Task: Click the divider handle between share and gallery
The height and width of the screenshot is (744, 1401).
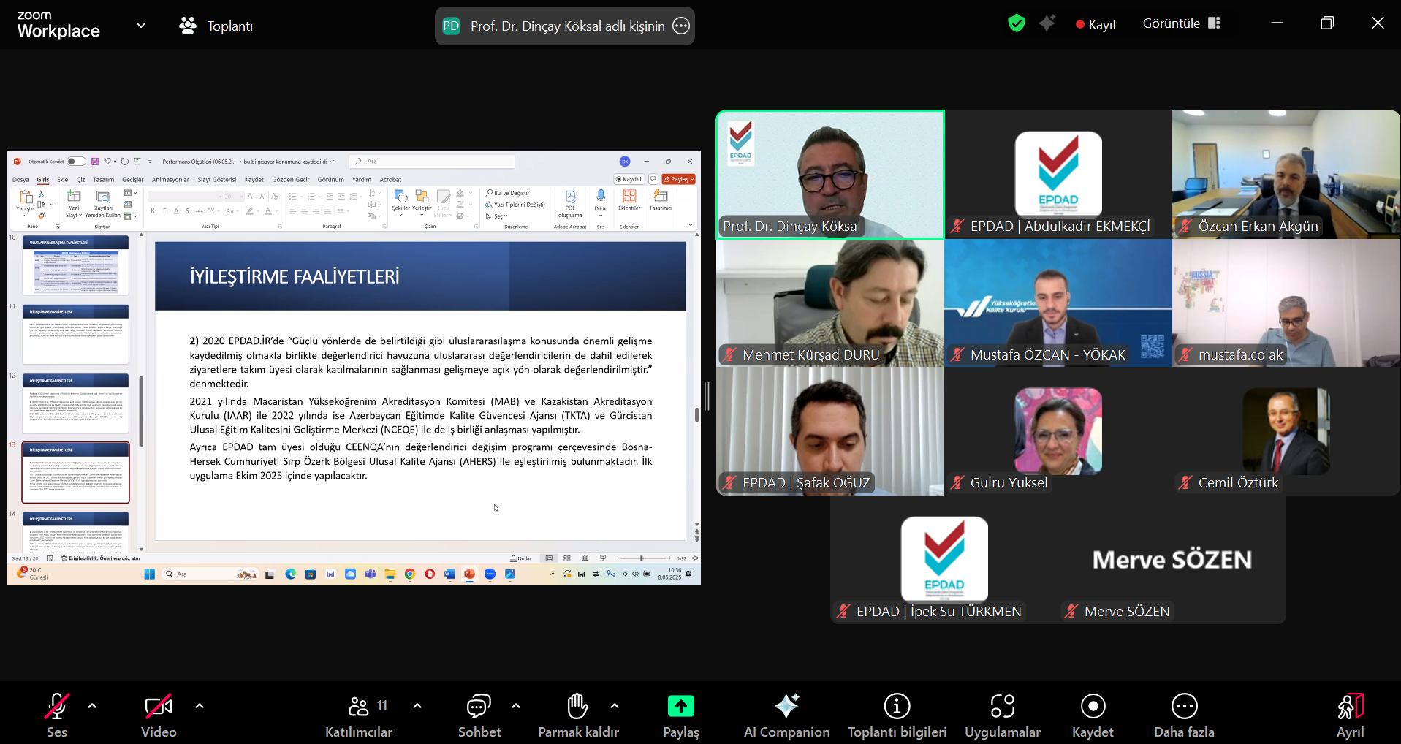Action: pos(707,395)
